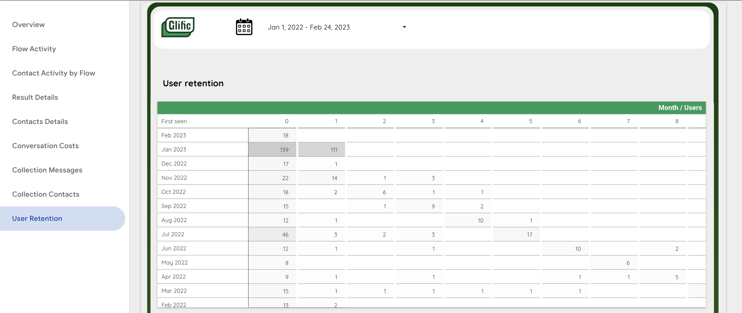Click the May 2022 month 7 cell showing 6
This screenshot has width=742, height=313.
tap(614, 263)
